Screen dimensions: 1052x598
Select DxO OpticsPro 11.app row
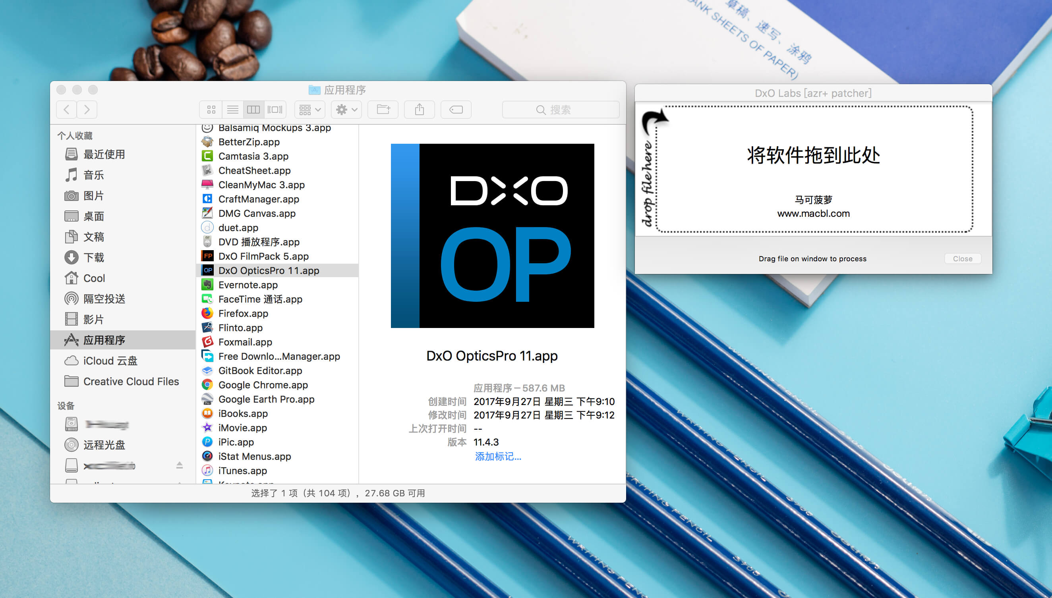(x=278, y=271)
